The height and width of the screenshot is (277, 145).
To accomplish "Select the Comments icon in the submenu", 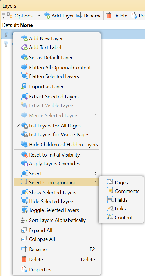I will [x=110, y=191].
